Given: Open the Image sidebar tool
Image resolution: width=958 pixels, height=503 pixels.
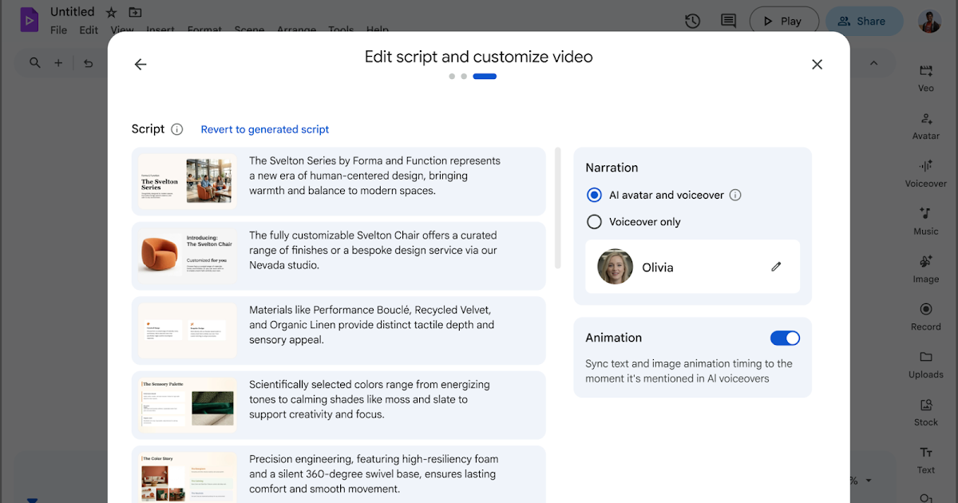Looking at the screenshot, I should [926, 270].
